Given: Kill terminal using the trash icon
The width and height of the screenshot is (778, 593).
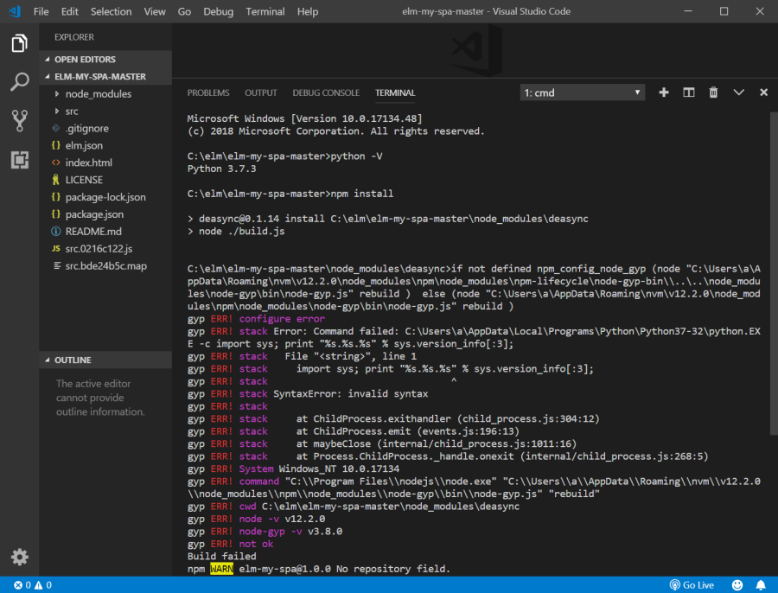Looking at the screenshot, I should [x=714, y=92].
